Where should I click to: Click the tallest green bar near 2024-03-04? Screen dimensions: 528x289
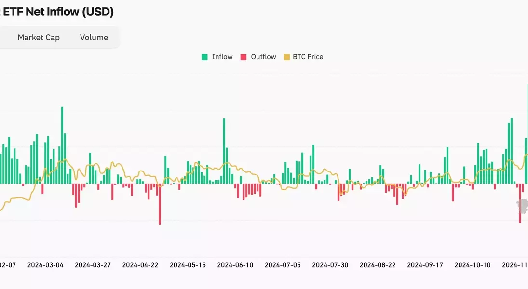62,144
